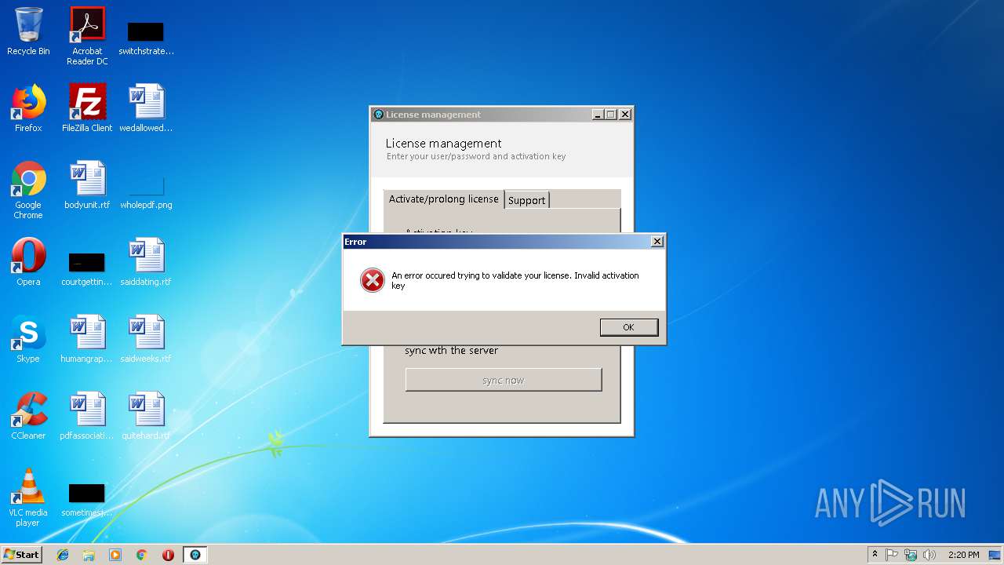Select the pdfassociati document icon
This screenshot has height=565, width=1004.
(x=87, y=416)
